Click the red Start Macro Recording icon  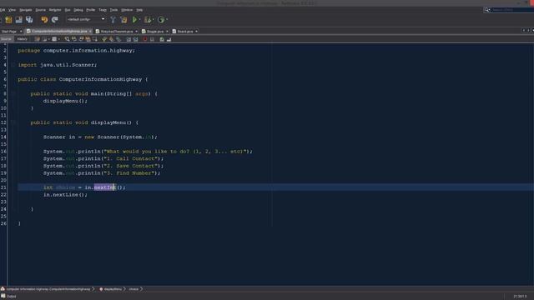coord(145,39)
